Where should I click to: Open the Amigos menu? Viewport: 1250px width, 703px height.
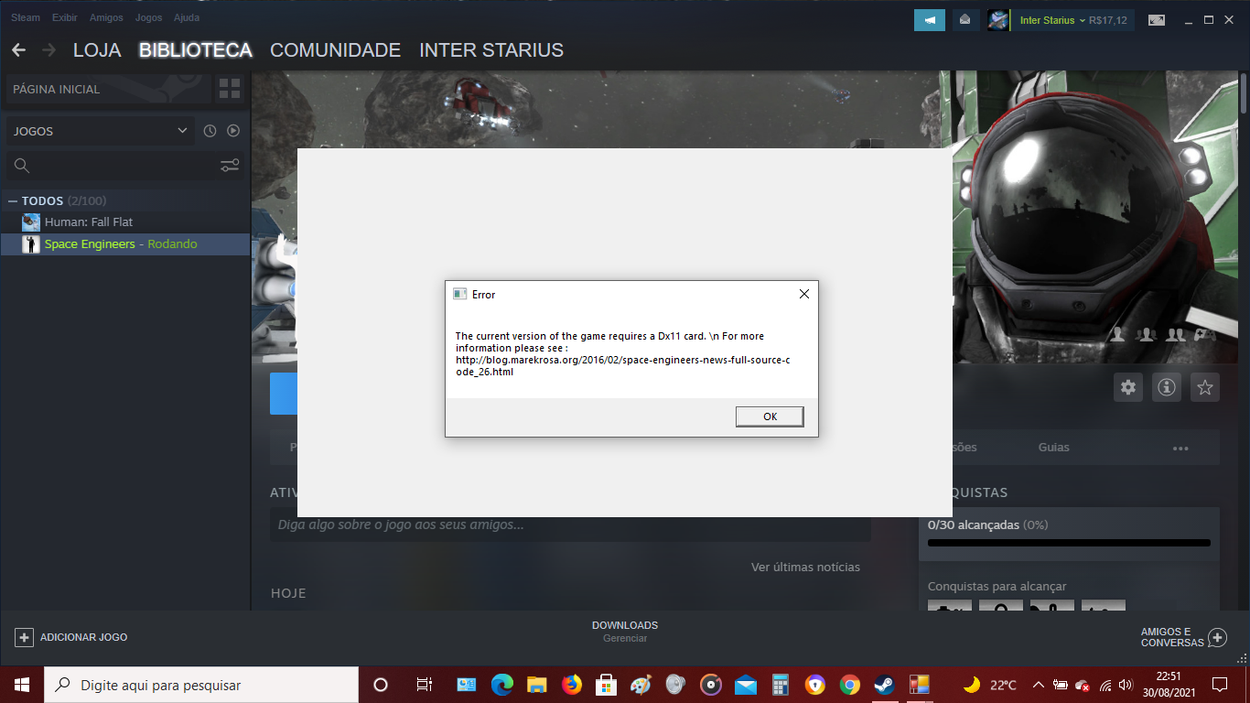pos(106,17)
